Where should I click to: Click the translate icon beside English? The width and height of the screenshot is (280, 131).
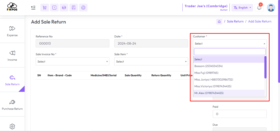235,8
